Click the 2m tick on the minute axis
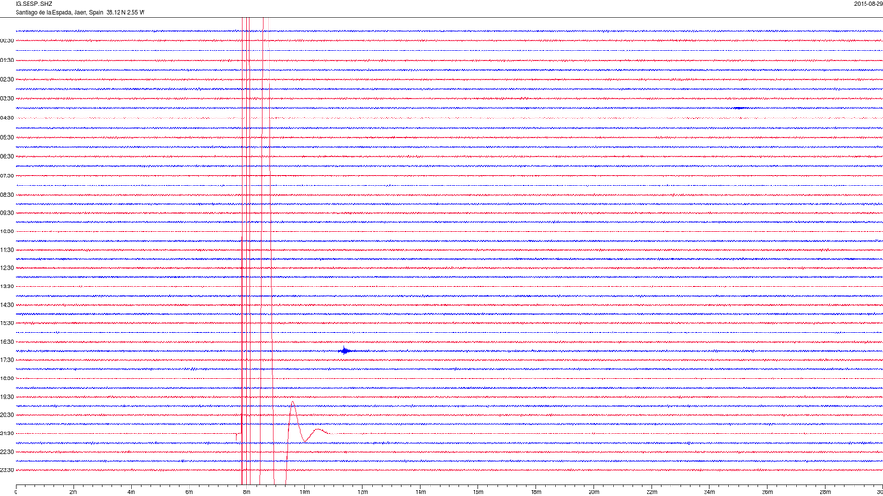Viewport: 883px width, 496px height. click(74, 492)
